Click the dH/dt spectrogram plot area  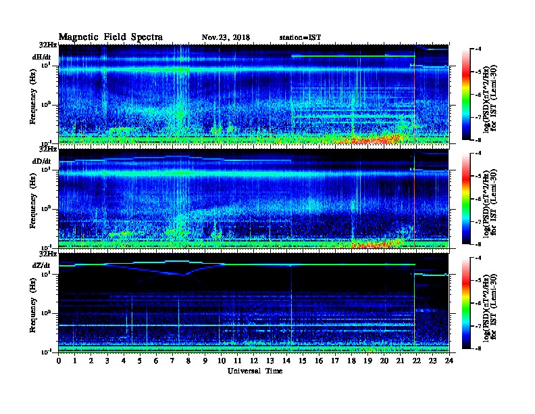pos(254,94)
